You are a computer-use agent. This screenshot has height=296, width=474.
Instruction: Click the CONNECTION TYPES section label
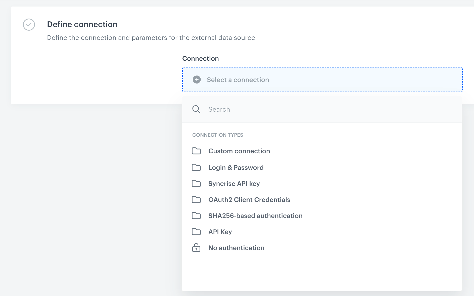click(x=218, y=135)
